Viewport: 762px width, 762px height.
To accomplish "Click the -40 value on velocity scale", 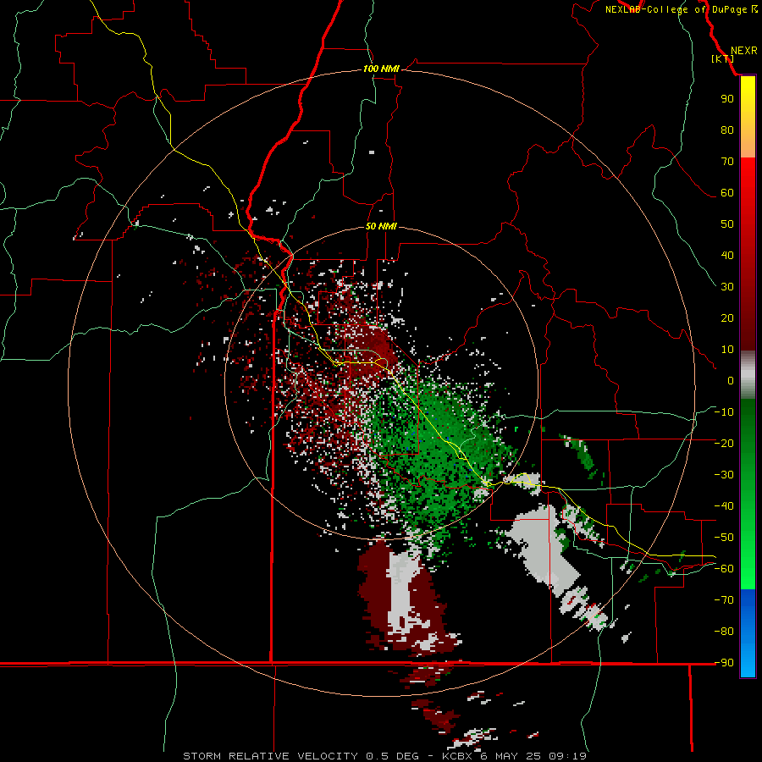I will pos(724,506).
